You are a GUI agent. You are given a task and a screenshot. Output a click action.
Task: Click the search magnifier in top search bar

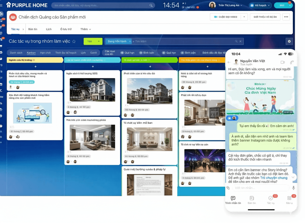151,5
